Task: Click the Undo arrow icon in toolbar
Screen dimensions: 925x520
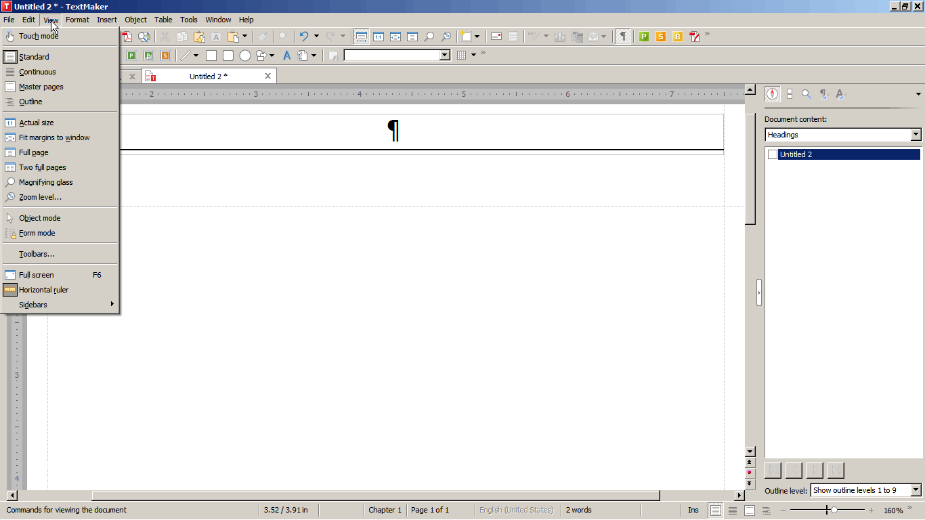Action: point(304,37)
